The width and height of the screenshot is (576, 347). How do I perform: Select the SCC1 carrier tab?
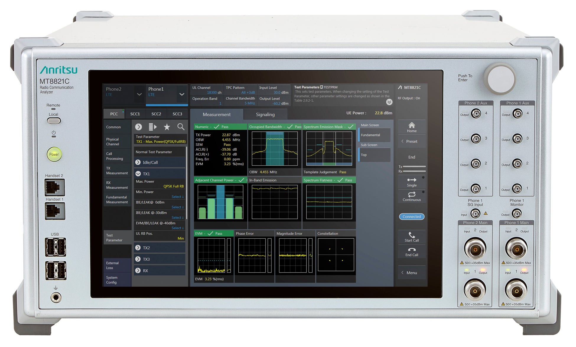135,114
